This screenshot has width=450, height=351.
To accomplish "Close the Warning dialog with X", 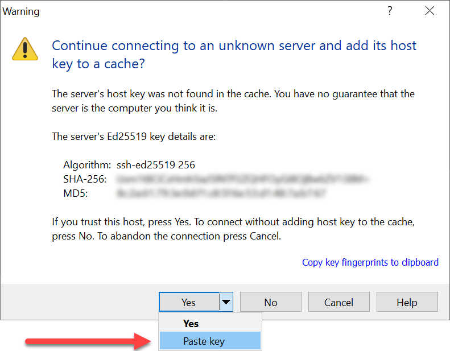I will 430,11.
